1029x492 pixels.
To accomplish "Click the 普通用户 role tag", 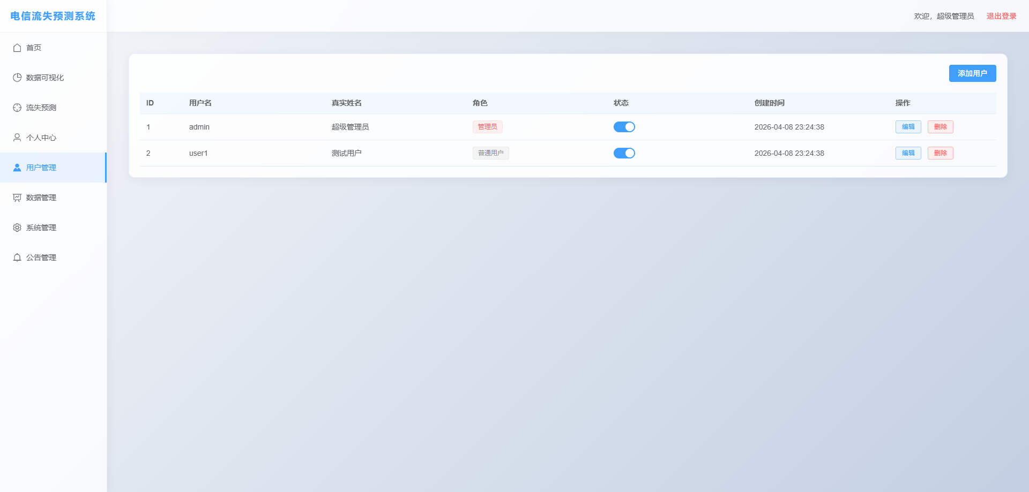I will pos(490,153).
